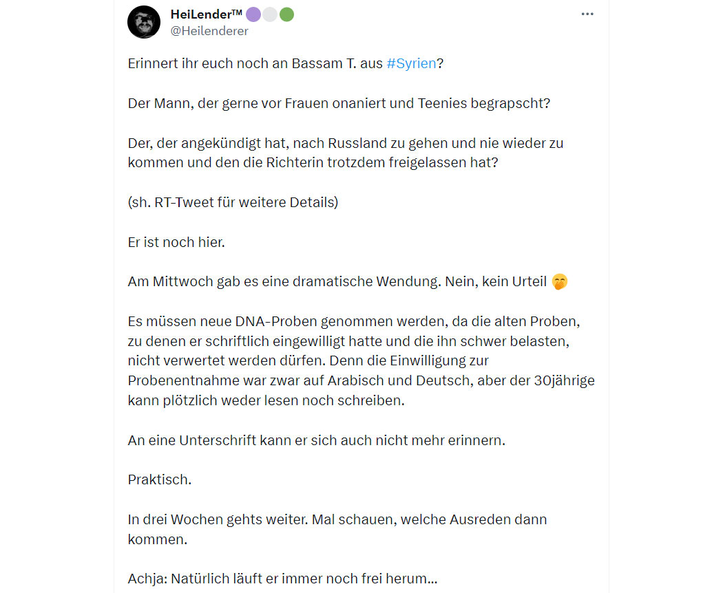Click the line about 'Unterschrift' he can't remember

point(316,440)
